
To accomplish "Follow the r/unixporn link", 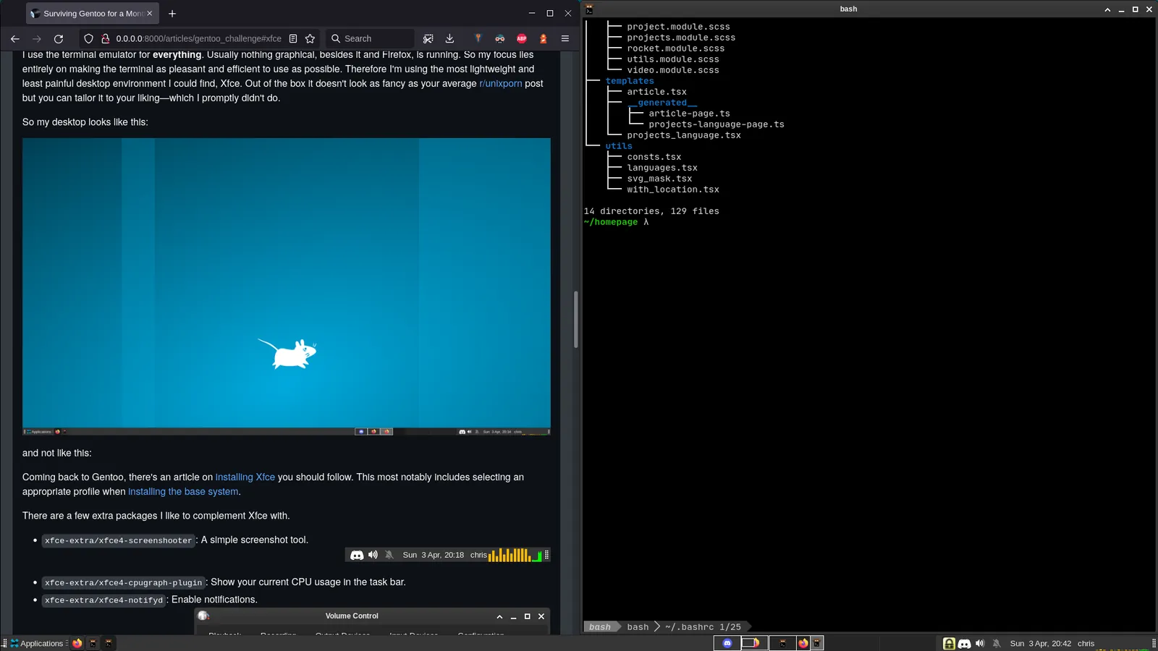I will coord(500,84).
